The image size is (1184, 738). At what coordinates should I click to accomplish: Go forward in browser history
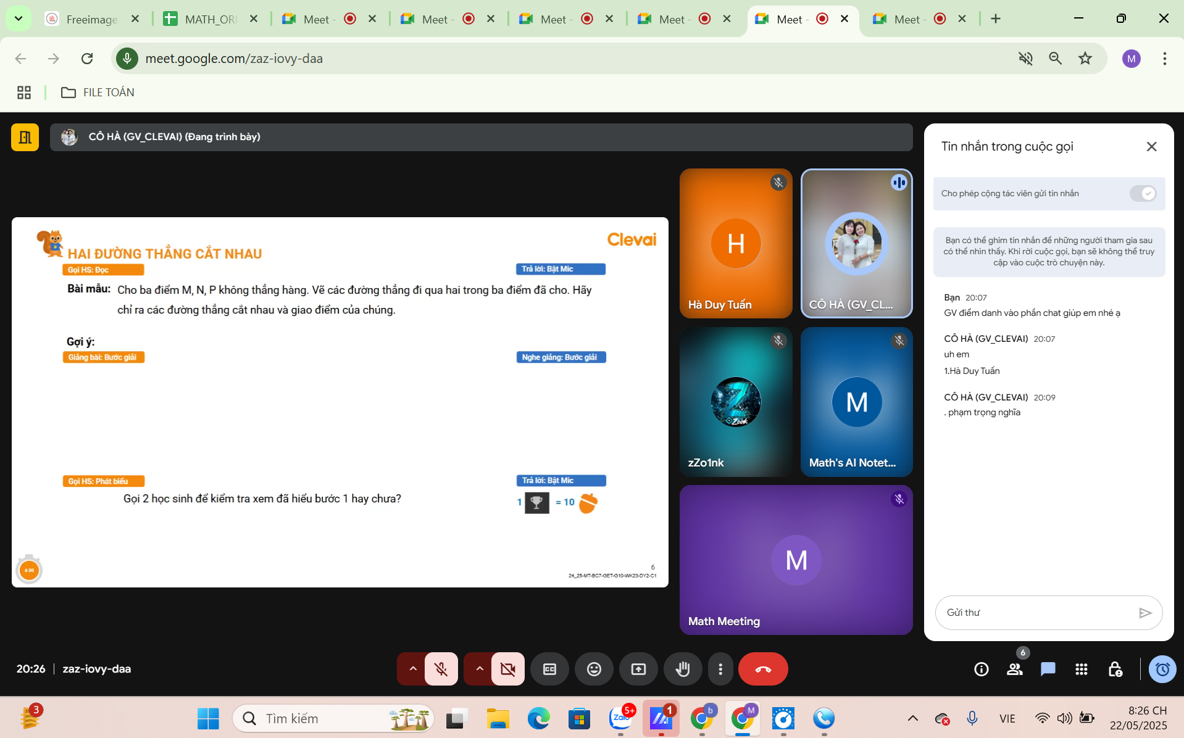[x=54, y=59]
